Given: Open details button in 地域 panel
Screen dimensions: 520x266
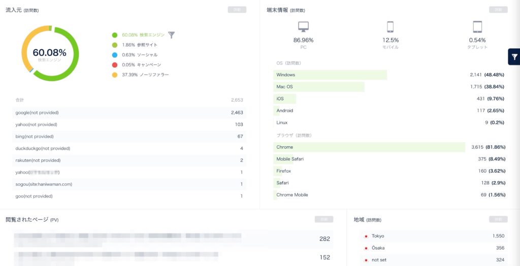Looking at the screenshot, I should click(498, 219).
